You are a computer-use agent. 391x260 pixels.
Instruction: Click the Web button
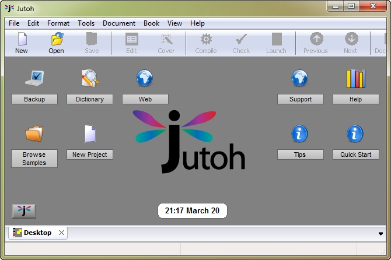(145, 99)
